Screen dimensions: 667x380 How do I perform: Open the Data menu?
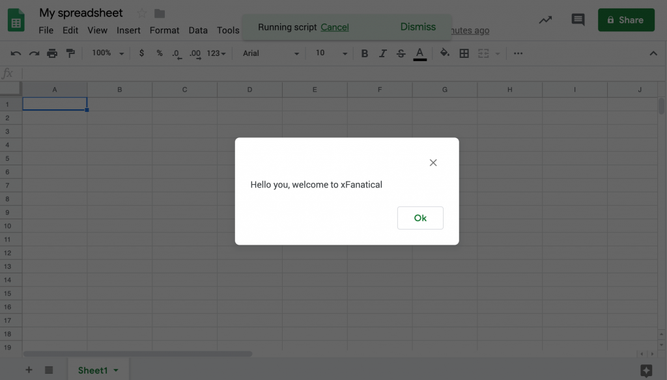[x=198, y=30]
